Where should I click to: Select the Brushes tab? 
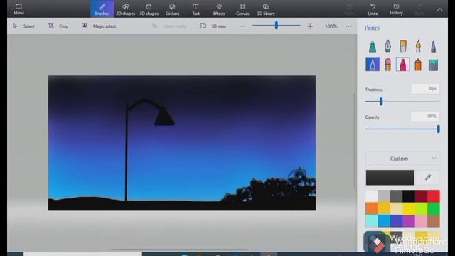coord(102,9)
